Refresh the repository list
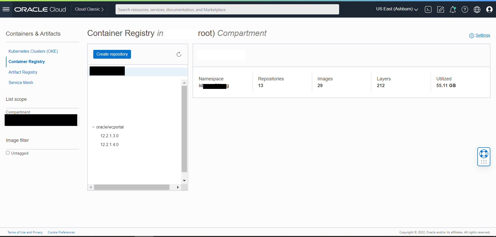This screenshot has width=496, height=237. [x=179, y=54]
